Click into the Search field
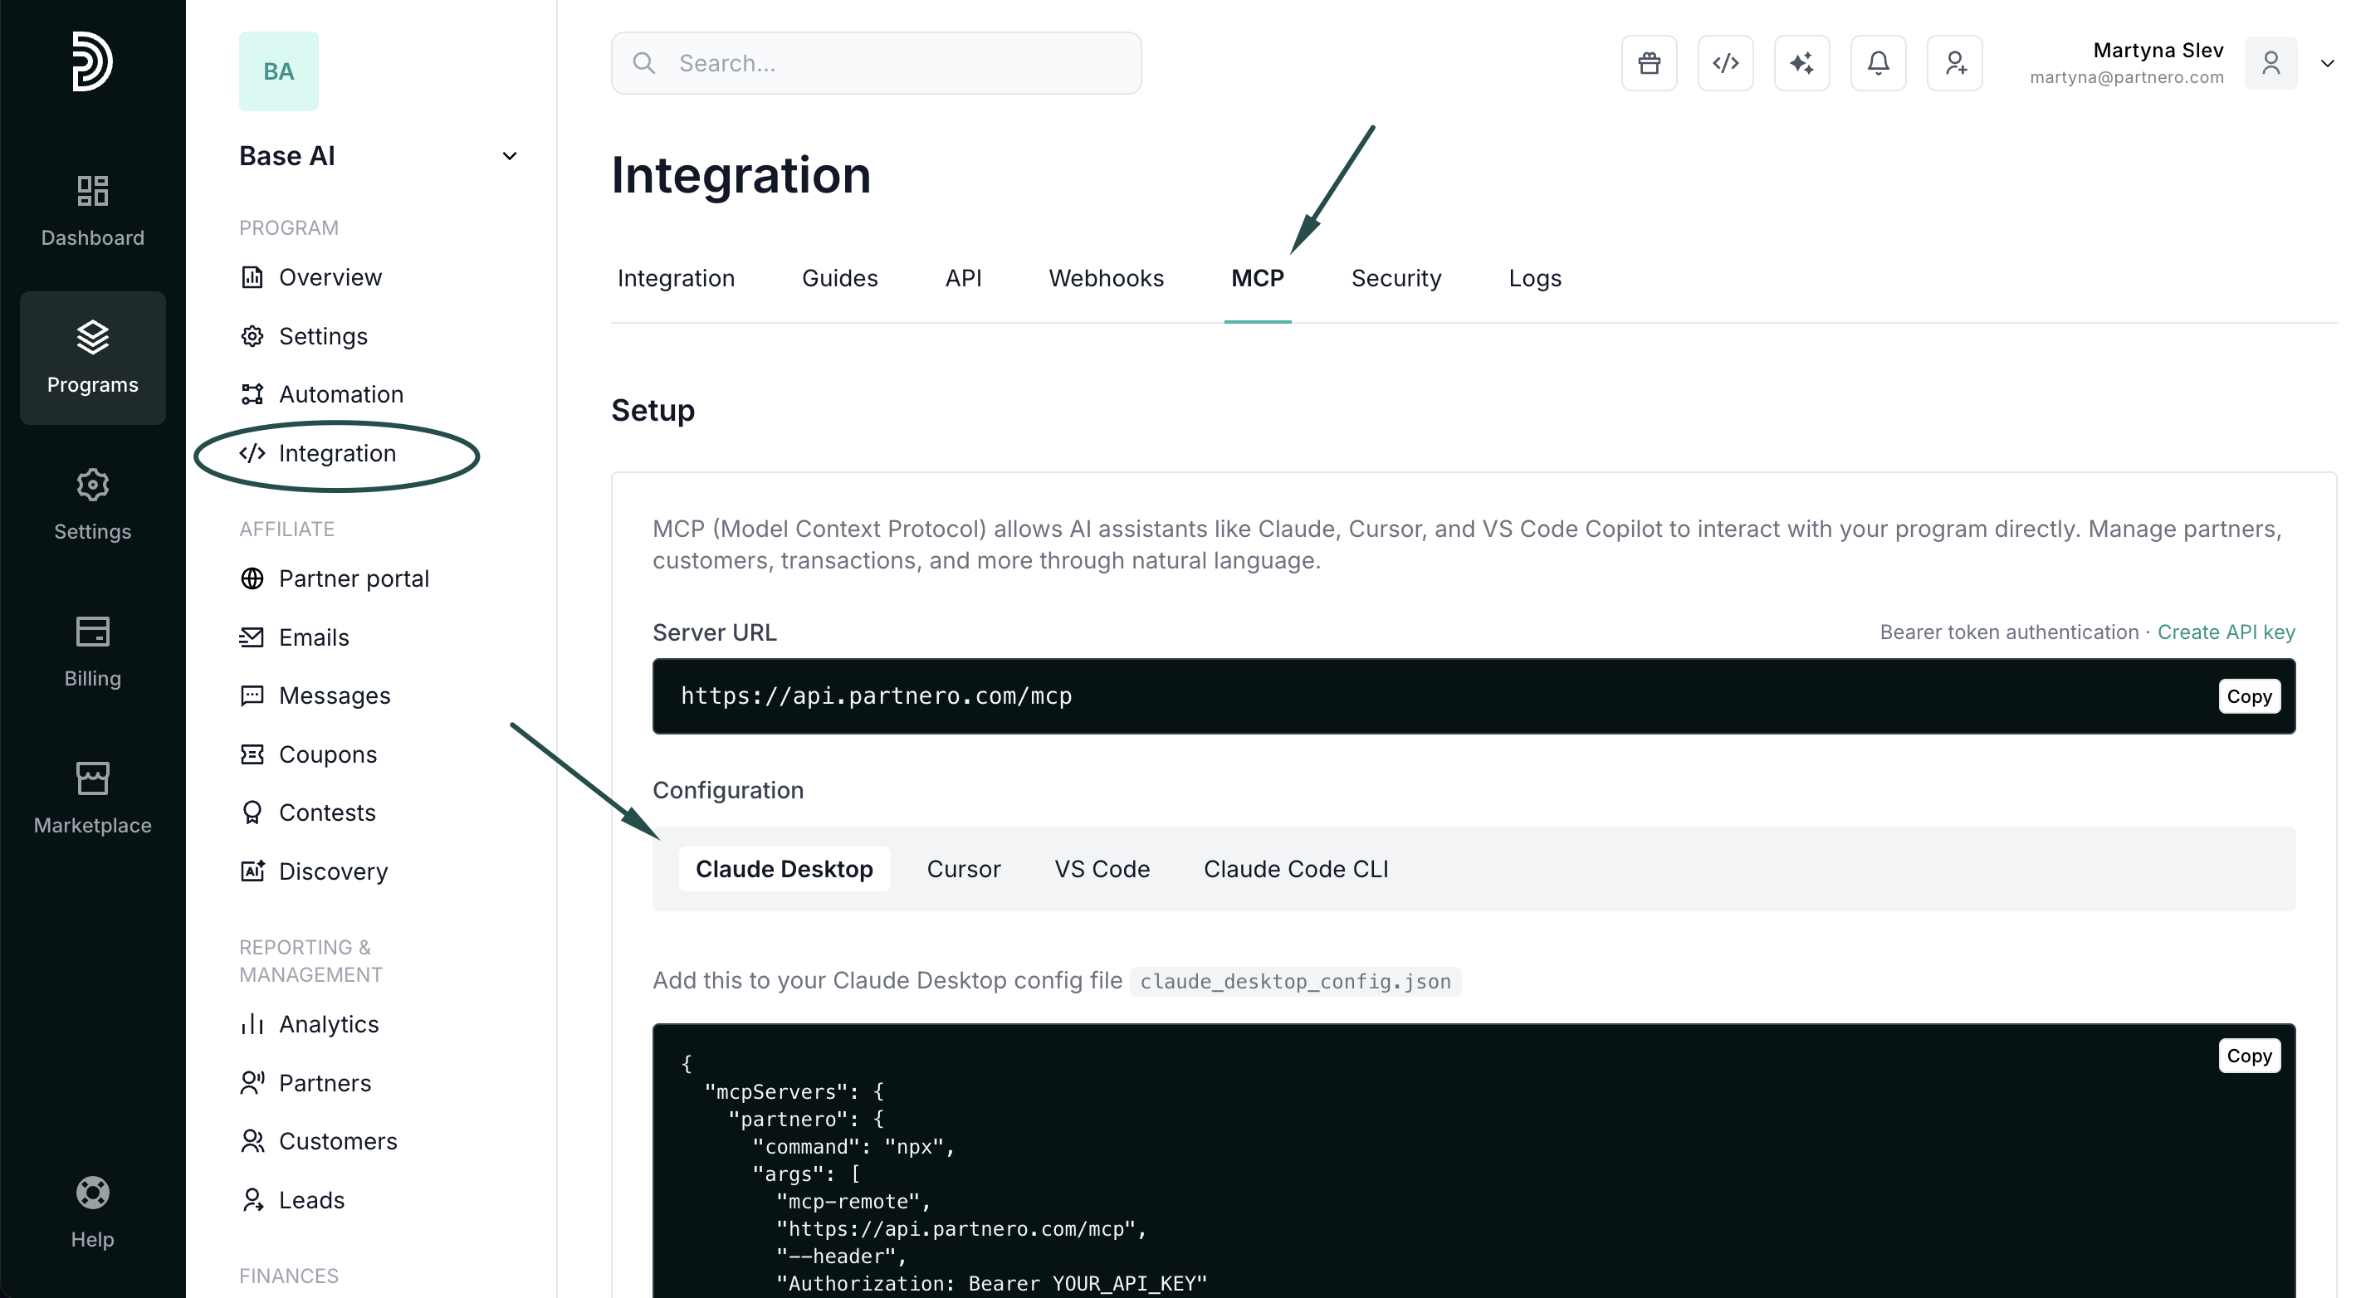This screenshot has height=1298, width=2356. click(875, 63)
